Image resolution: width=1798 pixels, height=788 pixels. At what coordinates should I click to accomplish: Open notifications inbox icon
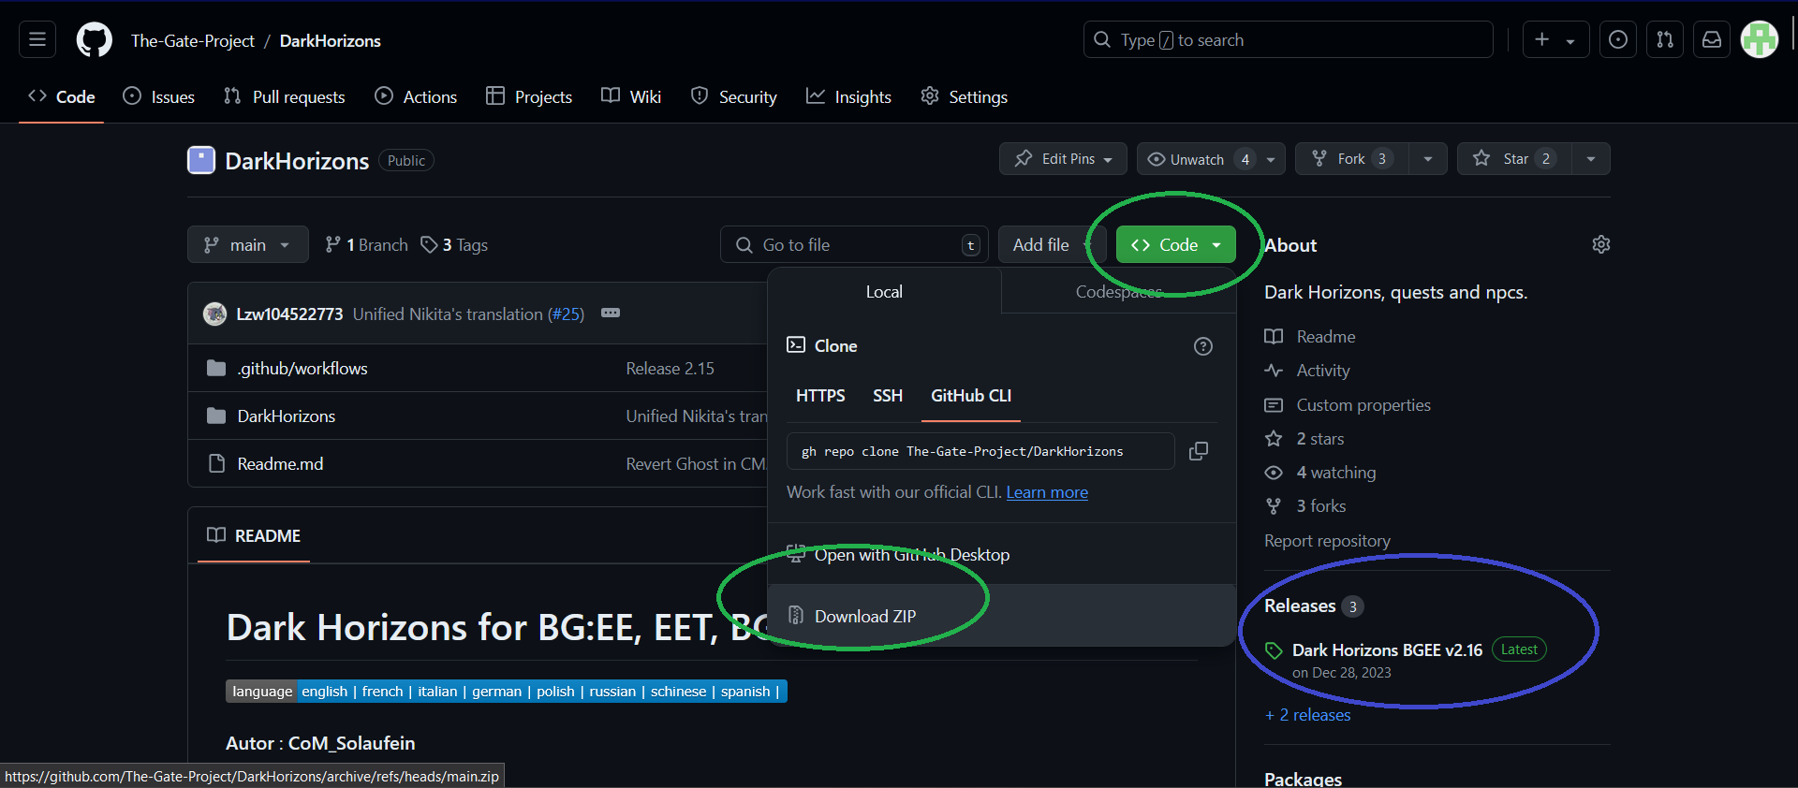pyautogui.click(x=1712, y=39)
